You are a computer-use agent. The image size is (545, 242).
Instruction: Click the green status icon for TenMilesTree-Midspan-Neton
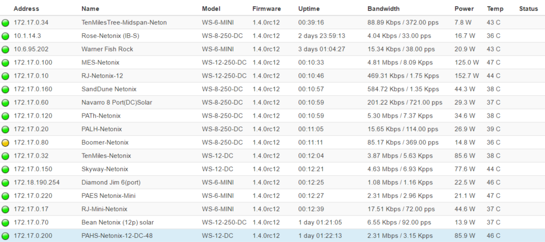click(6, 23)
